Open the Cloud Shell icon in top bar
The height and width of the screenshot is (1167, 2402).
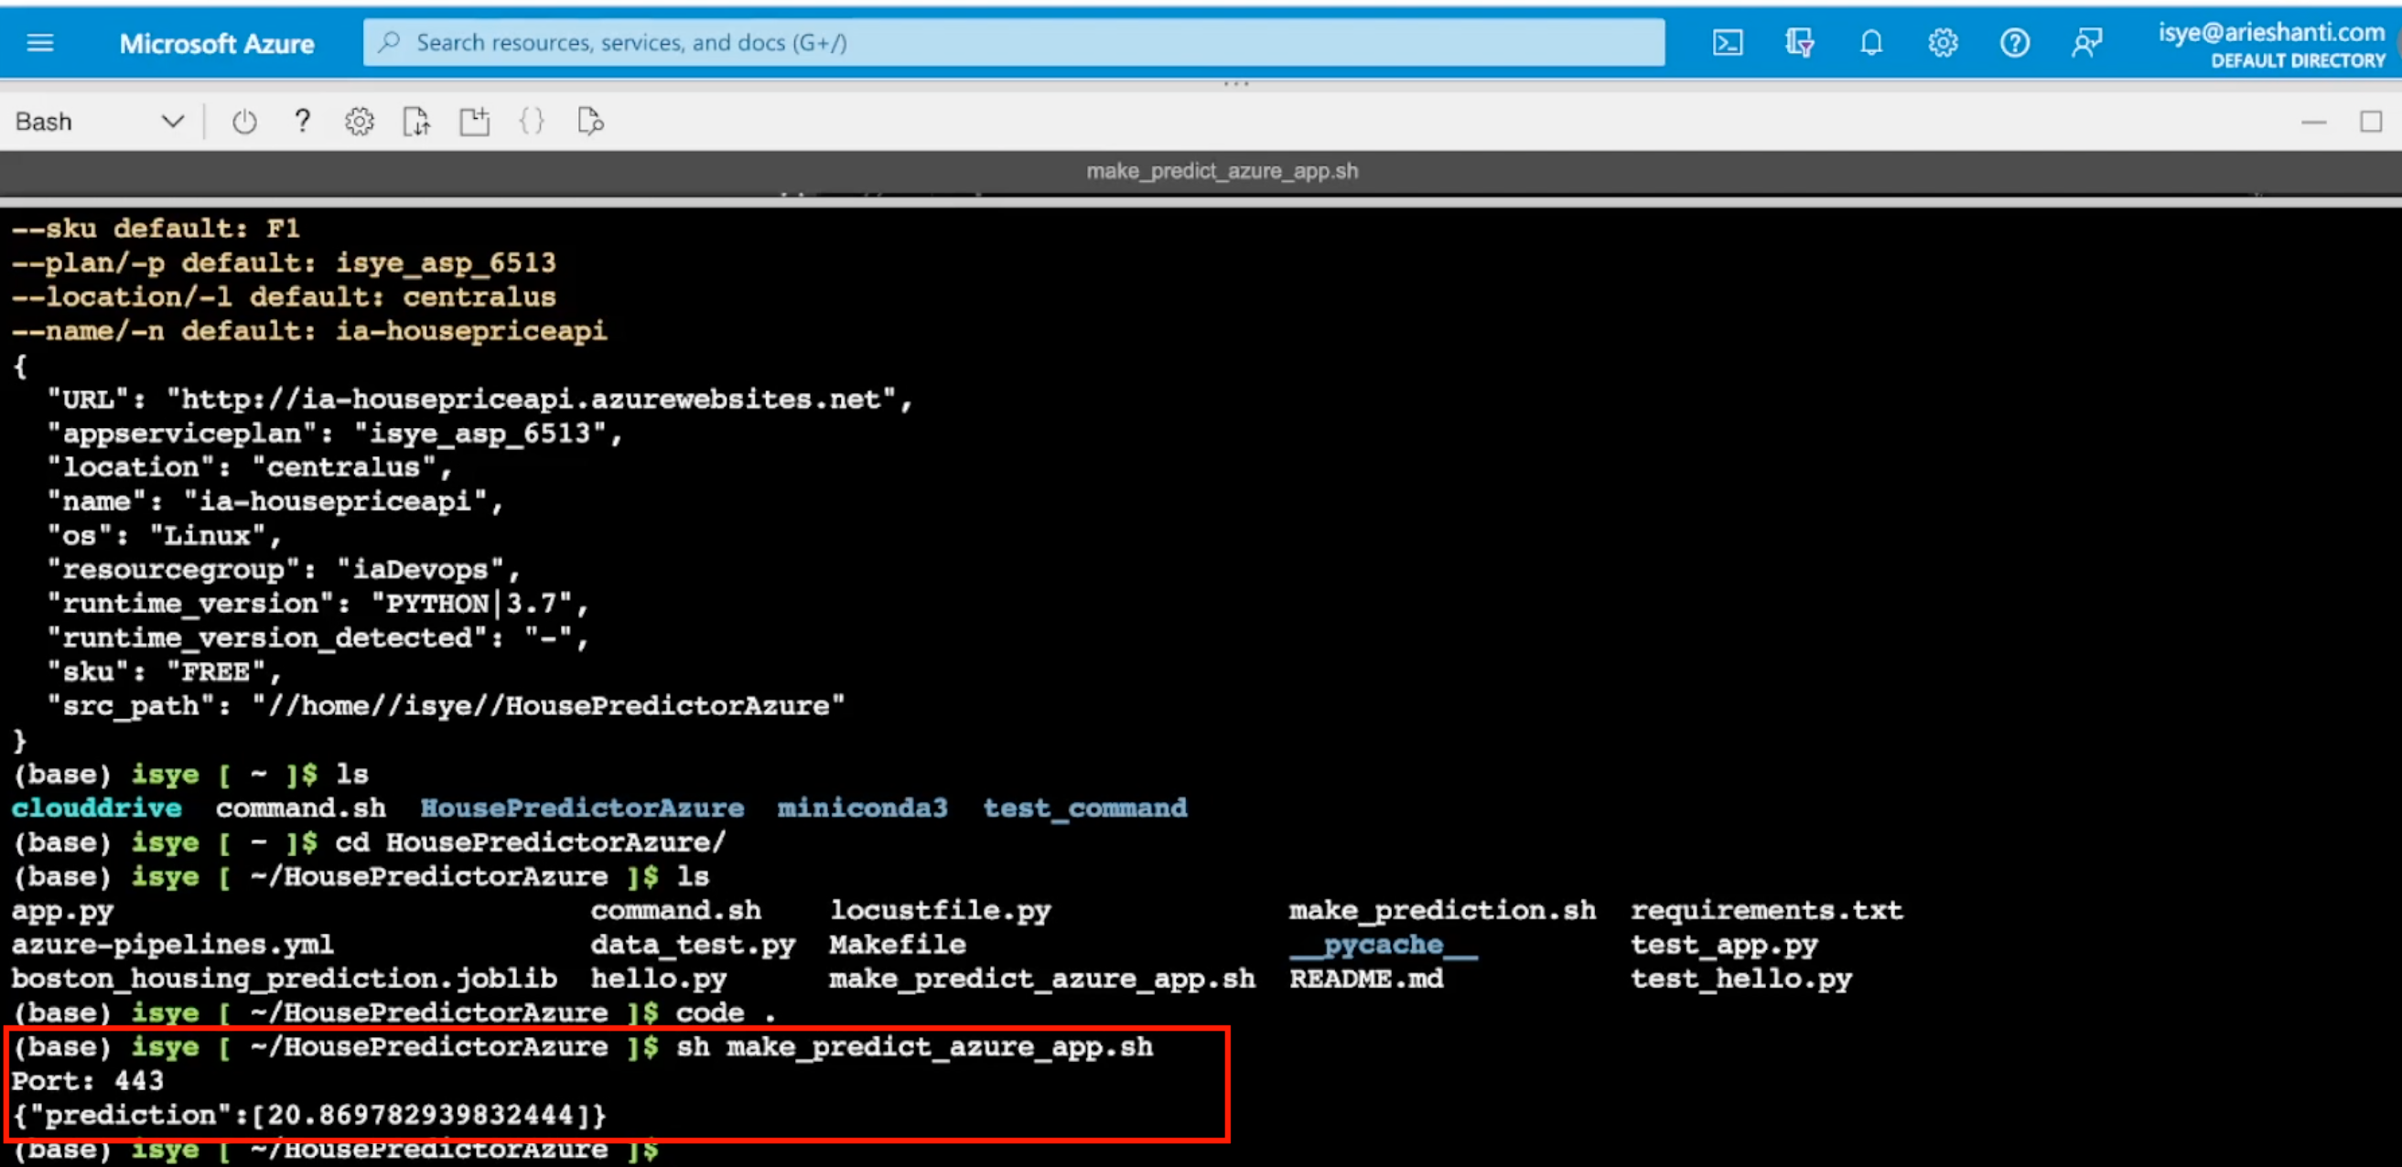(1728, 42)
